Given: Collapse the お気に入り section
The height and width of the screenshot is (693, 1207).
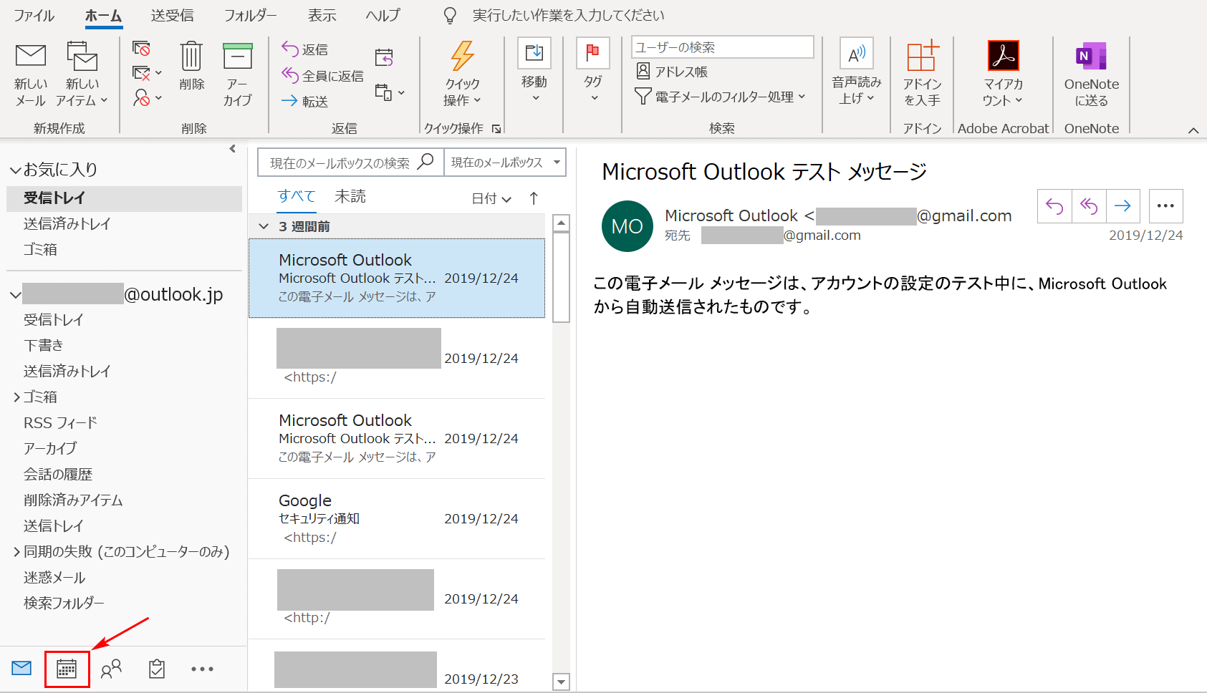Looking at the screenshot, I should click(16, 170).
